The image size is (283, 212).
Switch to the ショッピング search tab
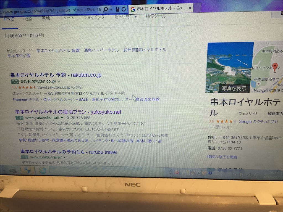94,17
